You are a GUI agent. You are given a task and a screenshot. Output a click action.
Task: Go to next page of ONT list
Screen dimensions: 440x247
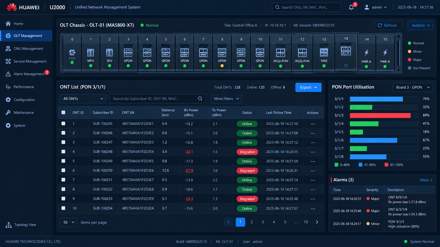[317, 222]
